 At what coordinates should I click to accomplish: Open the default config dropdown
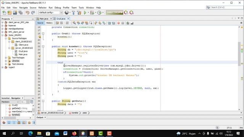[51, 13]
